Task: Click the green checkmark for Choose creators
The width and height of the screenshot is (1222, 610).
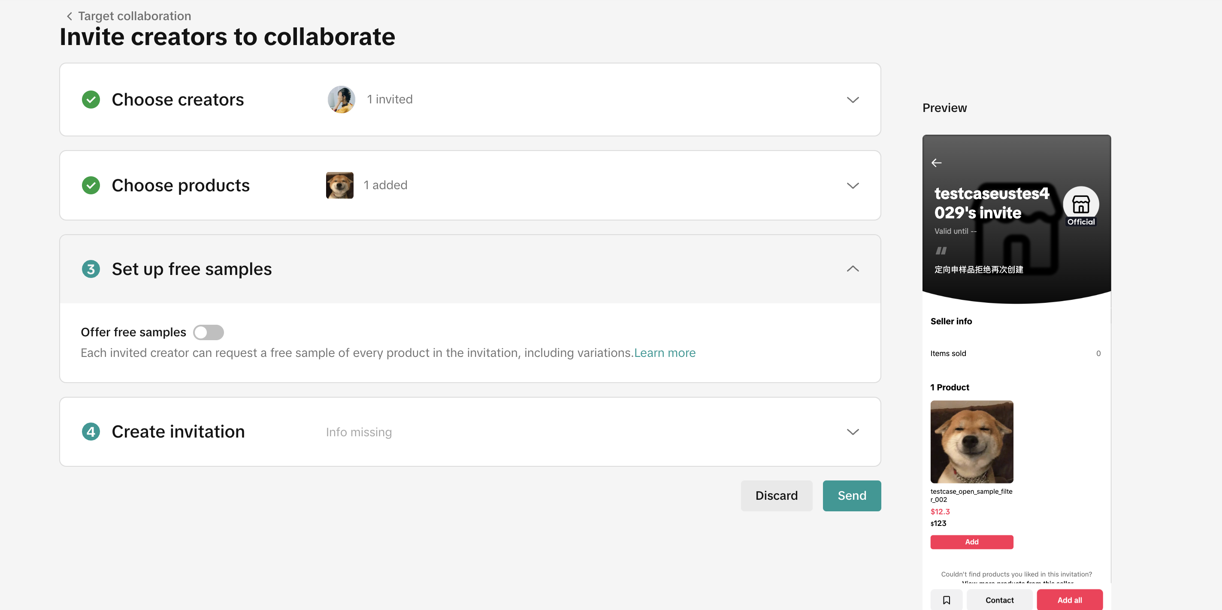Action: click(91, 100)
